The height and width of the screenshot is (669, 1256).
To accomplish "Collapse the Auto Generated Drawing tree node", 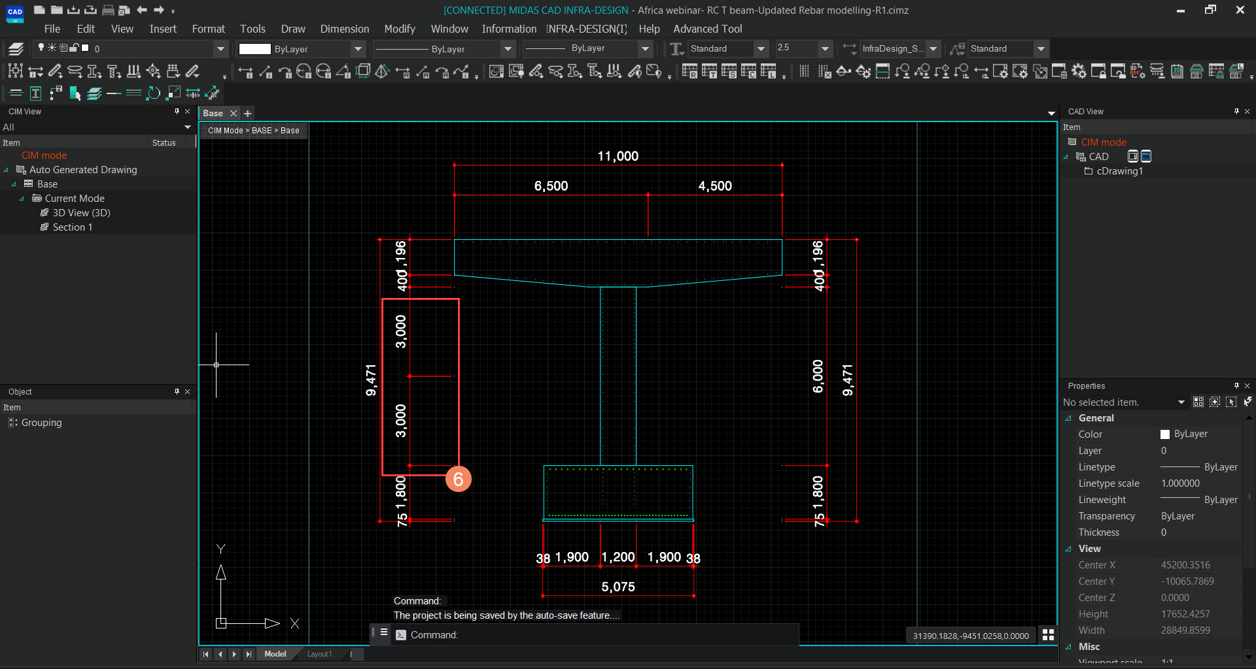I will click(x=7, y=170).
